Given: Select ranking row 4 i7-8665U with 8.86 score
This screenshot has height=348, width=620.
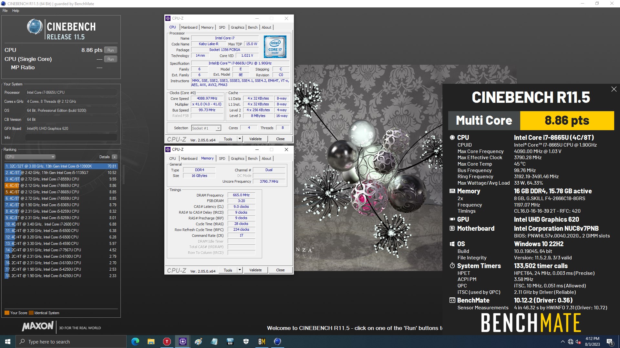Looking at the screenshot, I should point(61,186).
